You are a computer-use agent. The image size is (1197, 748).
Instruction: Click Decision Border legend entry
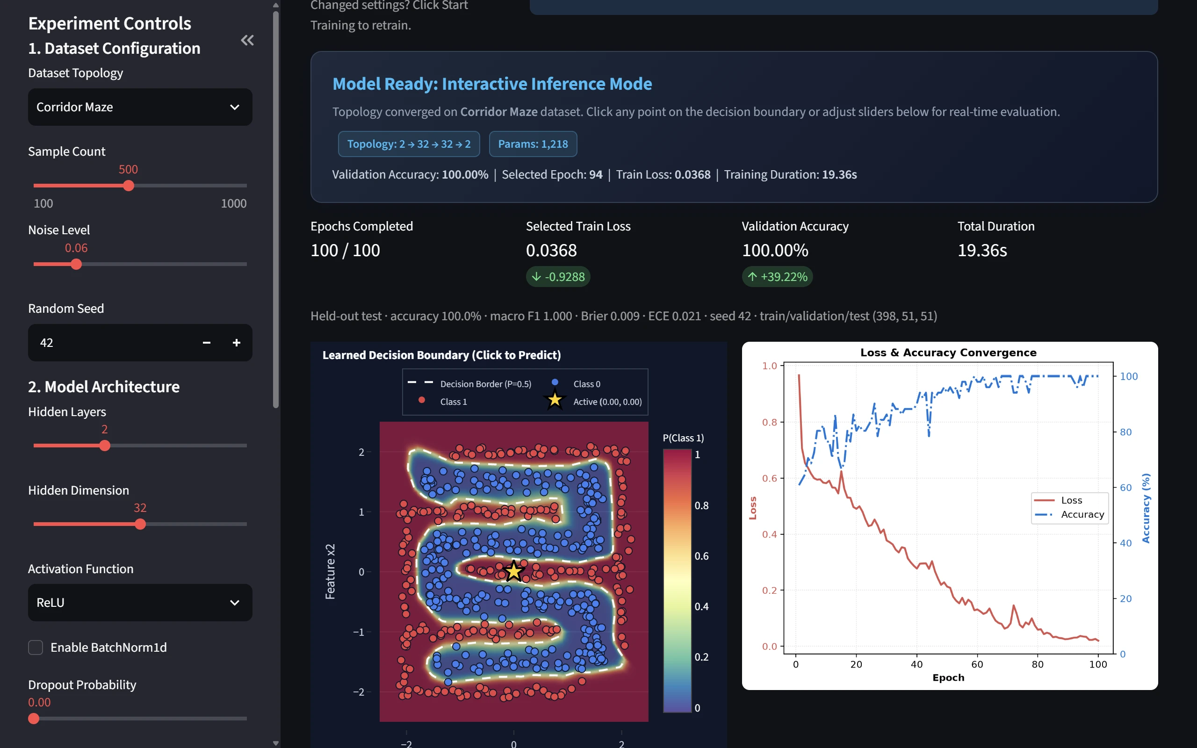click(x=470, y=384)
